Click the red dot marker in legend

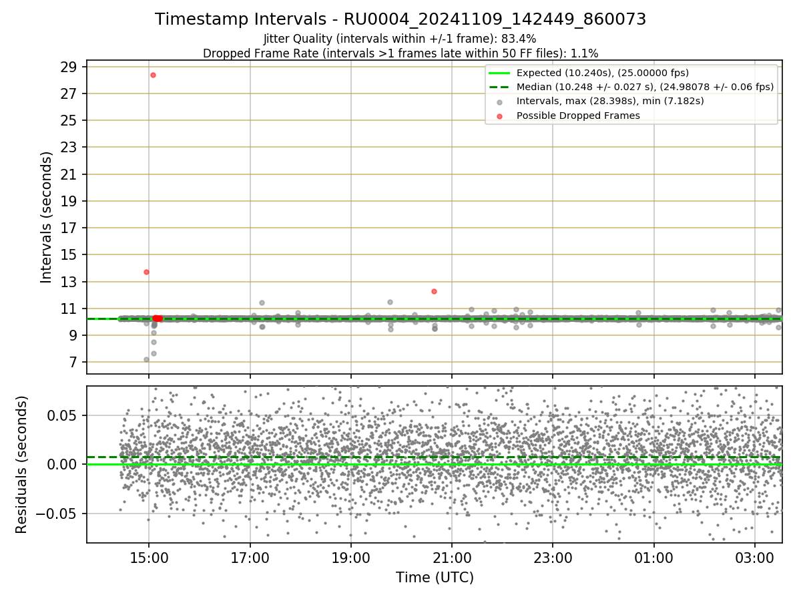coord(500,116)
